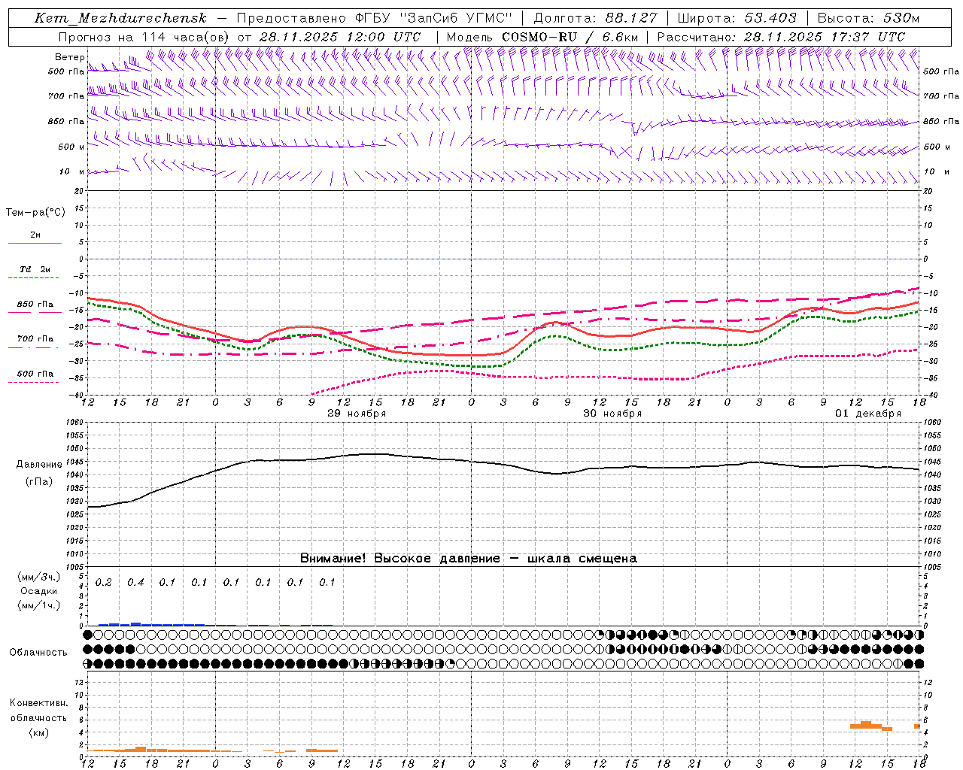Click the 'Конвективн.' convective cloud label
Screen dimensions: 963x770
click(x=38, y=703)
